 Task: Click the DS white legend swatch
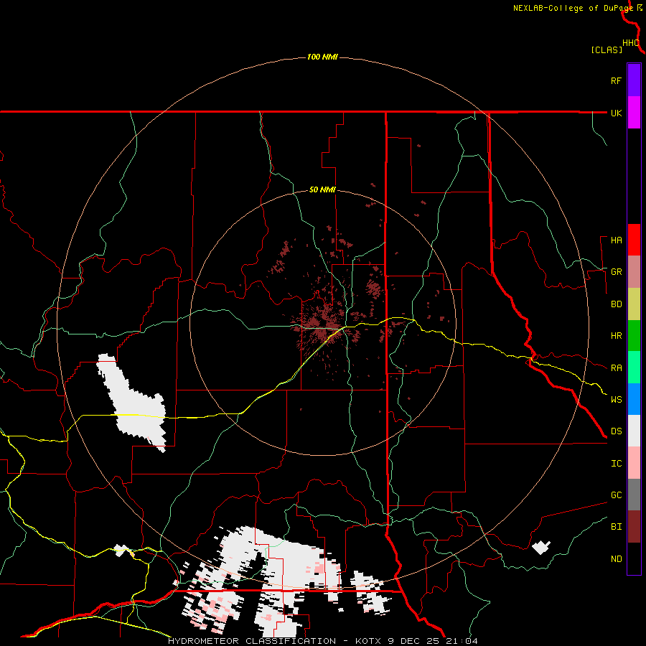(x=634, y=431)
